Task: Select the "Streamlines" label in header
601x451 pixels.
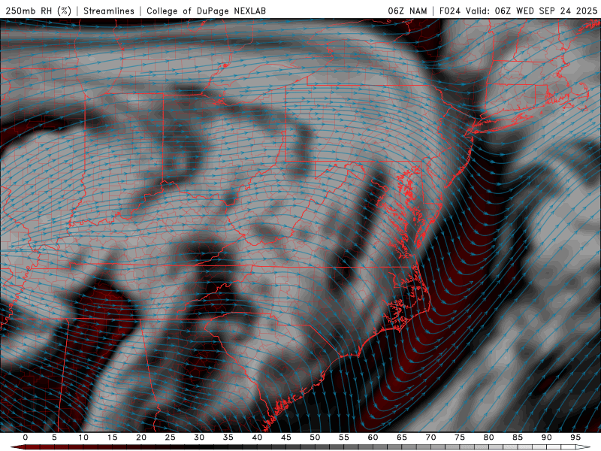Action: coord(109,11)
